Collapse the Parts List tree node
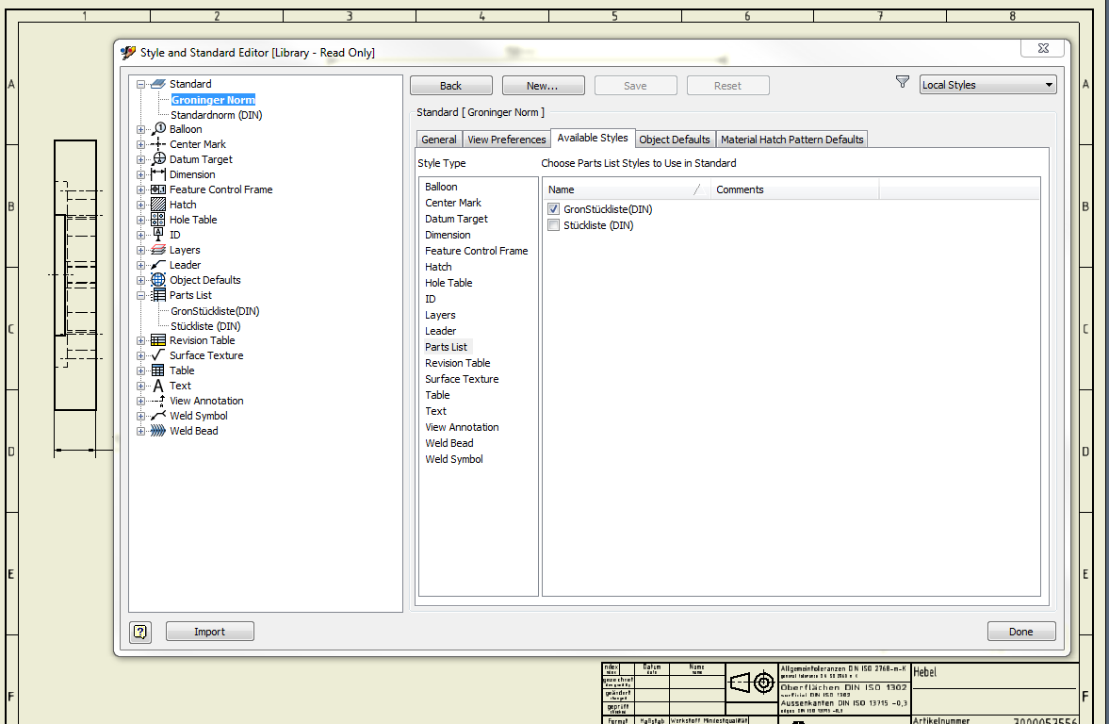The width and height of the screenshot is (1109, 724). pos(140,295)
